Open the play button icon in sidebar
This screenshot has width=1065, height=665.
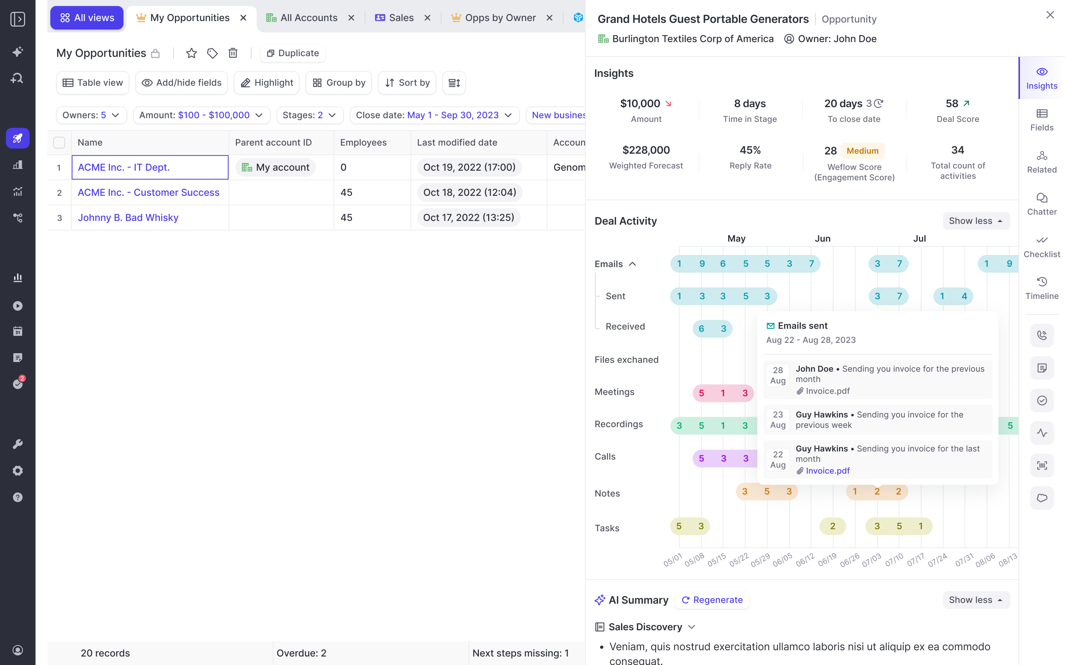coord(18,306)
